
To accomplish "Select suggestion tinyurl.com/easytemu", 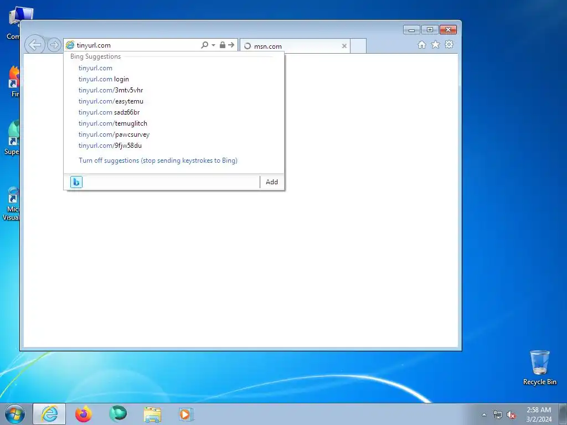I will [x=111, y=101].
